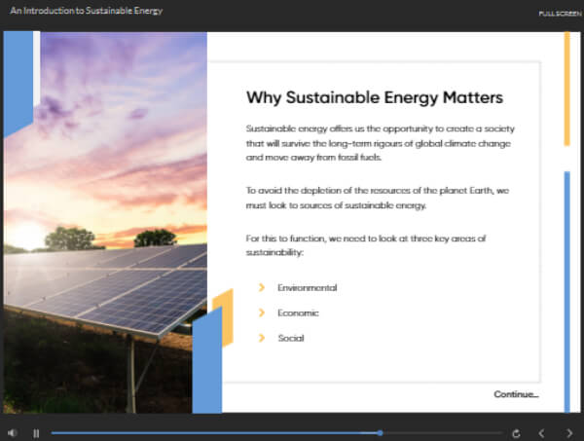Replay slide using the reload icon

(x=516, y=433)
